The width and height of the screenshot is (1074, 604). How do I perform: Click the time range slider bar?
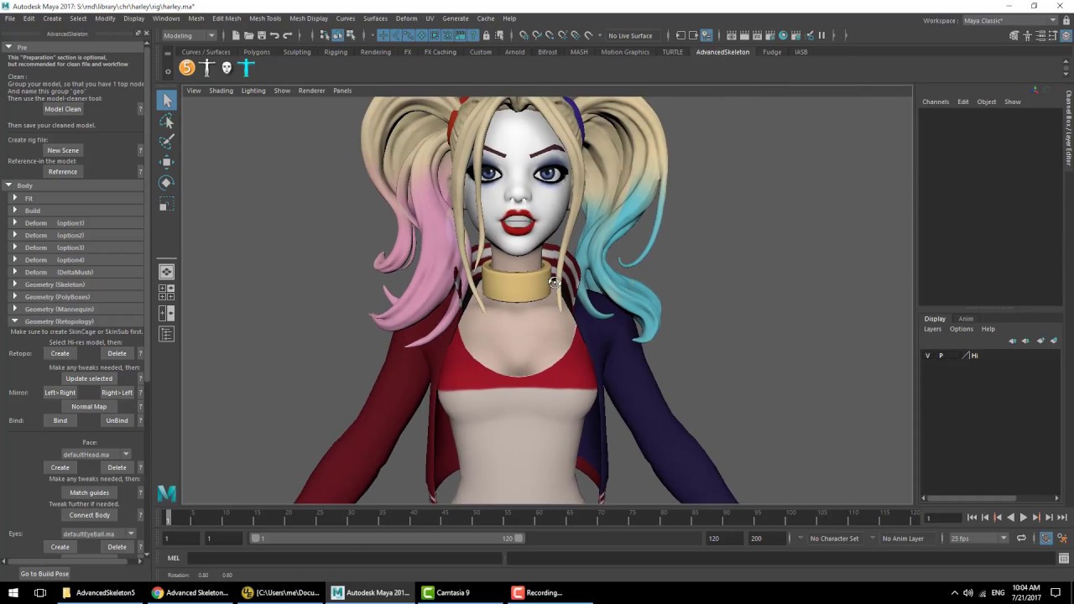point(387,539)
